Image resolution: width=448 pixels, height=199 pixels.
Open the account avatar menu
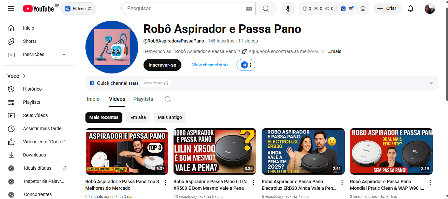click(430, 9)
